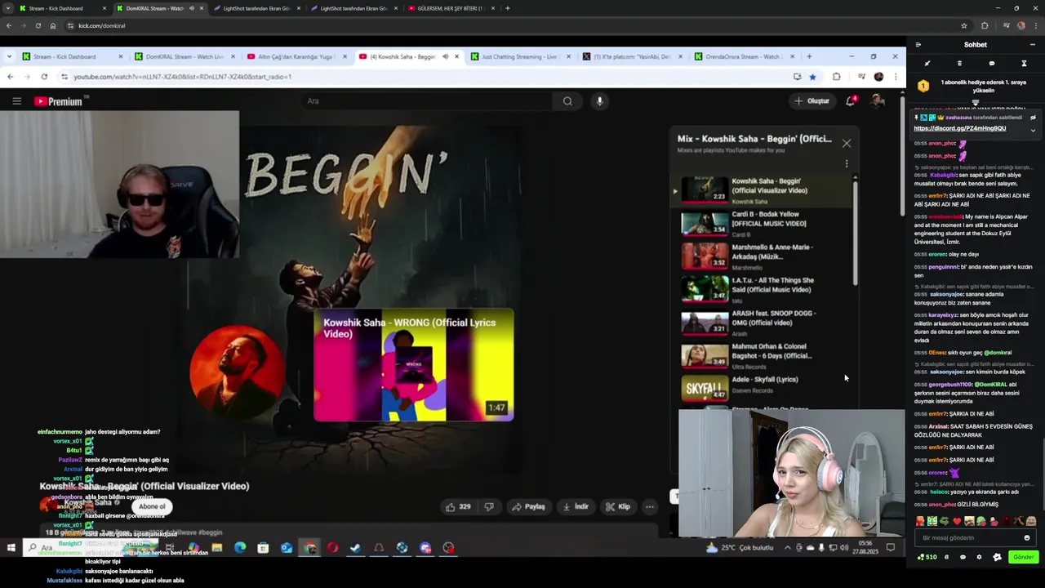Image resolution: width=1045 pixels, height=588 pixels.
Task: Click the İndir download button
Action: pyautogui.click(x=576, y=506)
